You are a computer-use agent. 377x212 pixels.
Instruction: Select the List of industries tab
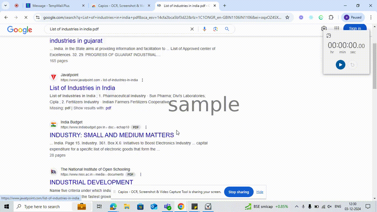pos(186,6)
